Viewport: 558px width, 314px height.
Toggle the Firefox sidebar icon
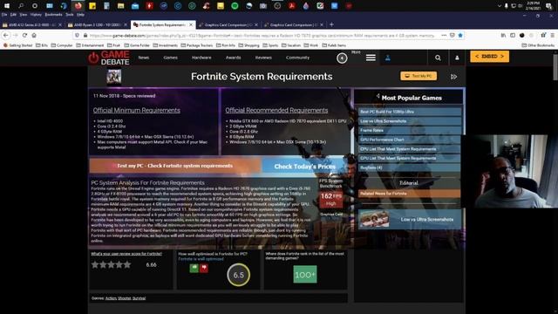(513, 35)
